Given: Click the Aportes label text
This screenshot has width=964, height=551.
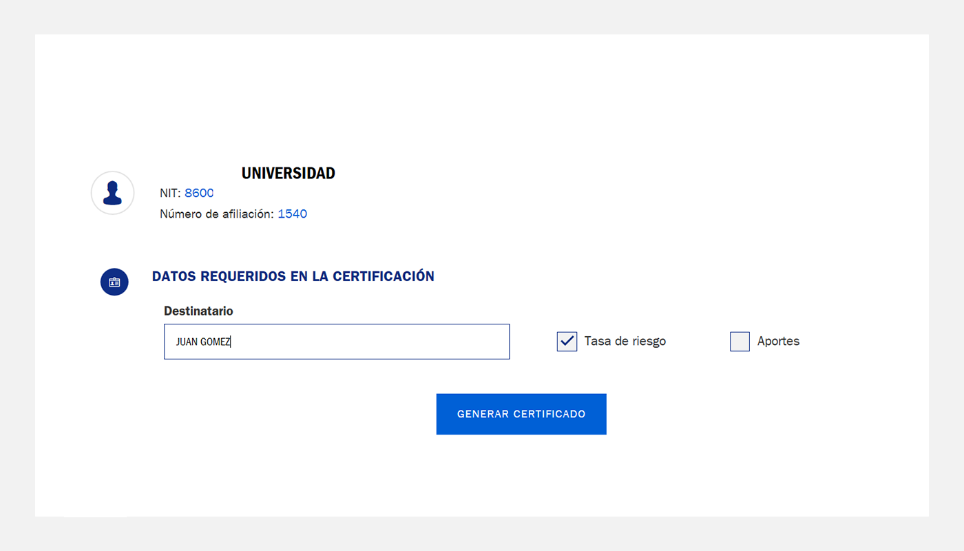Looking at the screenshot, I should [778, 341].
